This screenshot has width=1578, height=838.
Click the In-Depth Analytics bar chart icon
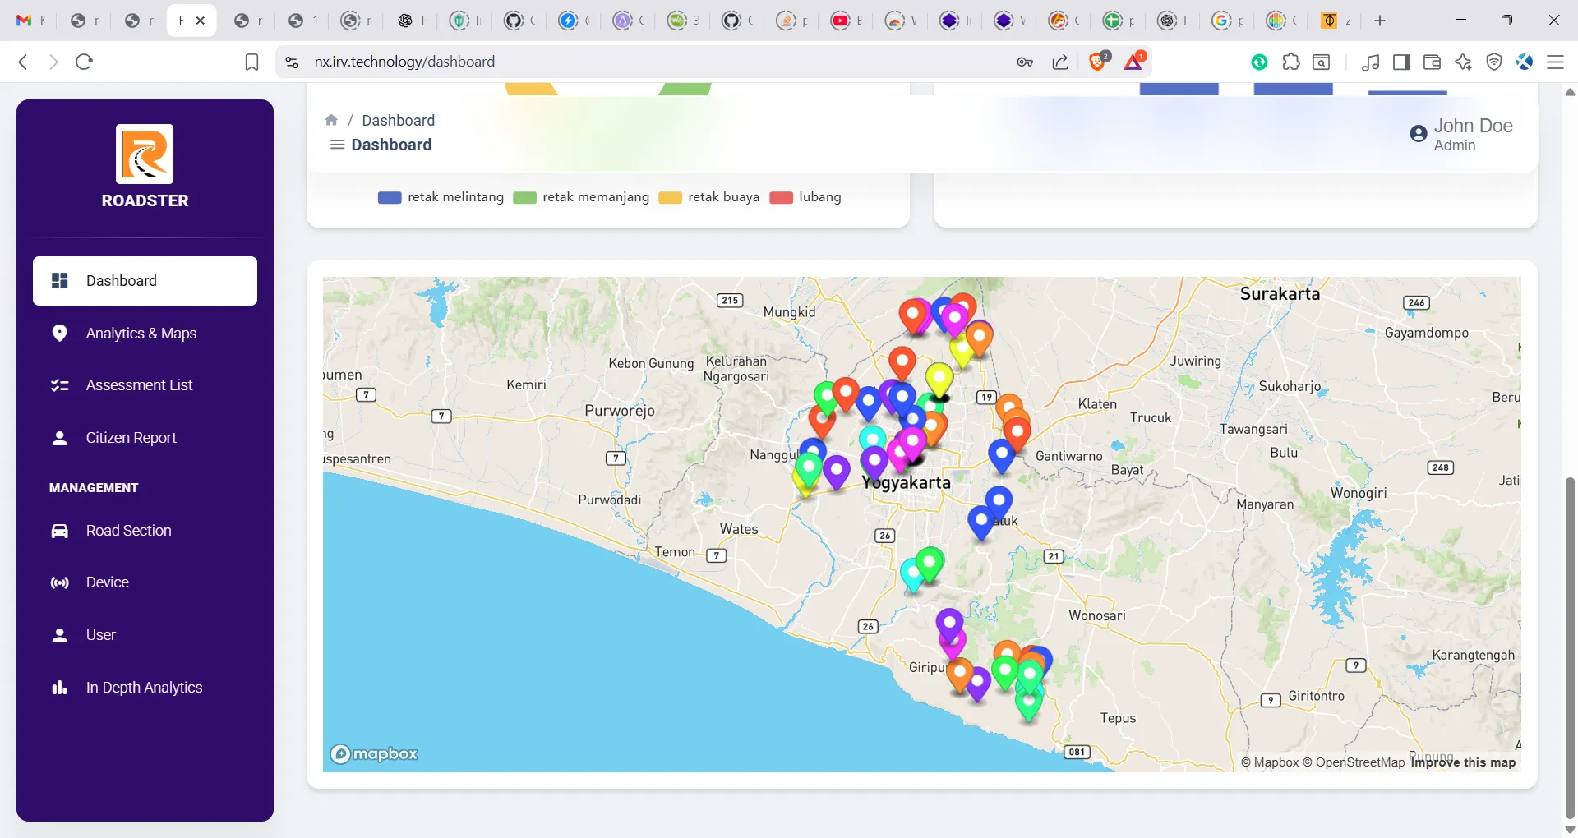(x=59, y=688)
